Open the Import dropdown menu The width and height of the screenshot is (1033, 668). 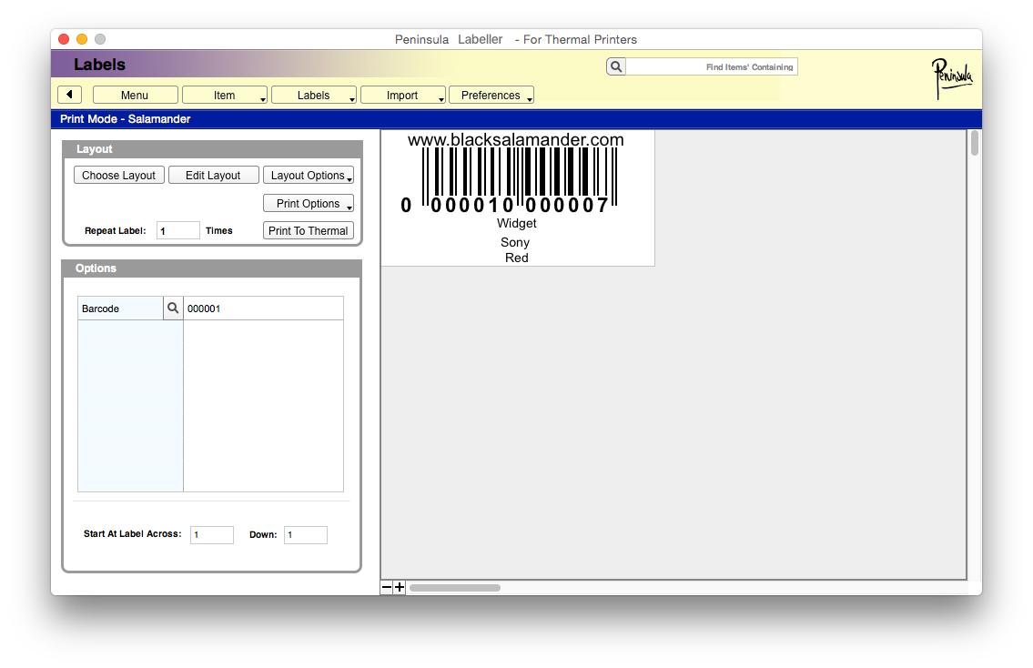[402, 95]
